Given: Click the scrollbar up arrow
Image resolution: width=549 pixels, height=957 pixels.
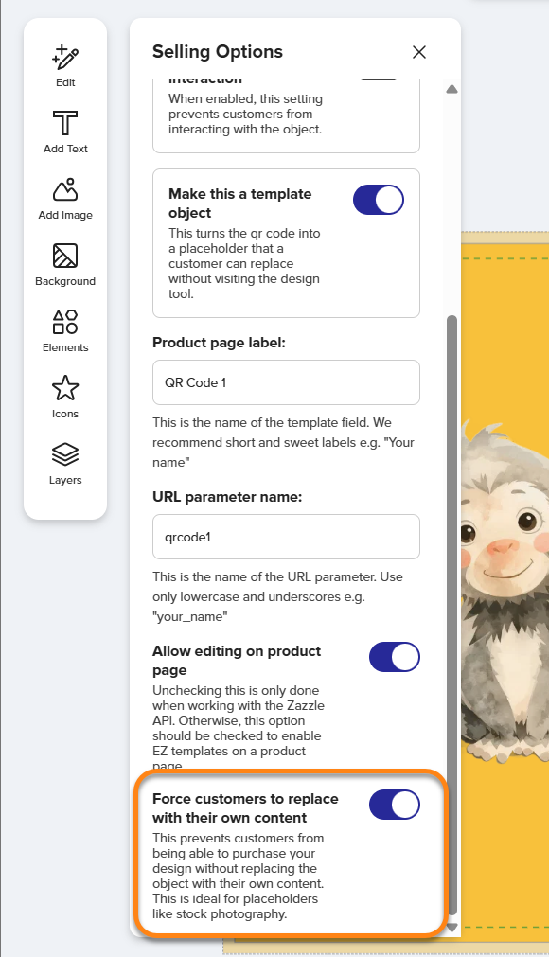Looking at the screenshot, I should (x=452, y=89).
